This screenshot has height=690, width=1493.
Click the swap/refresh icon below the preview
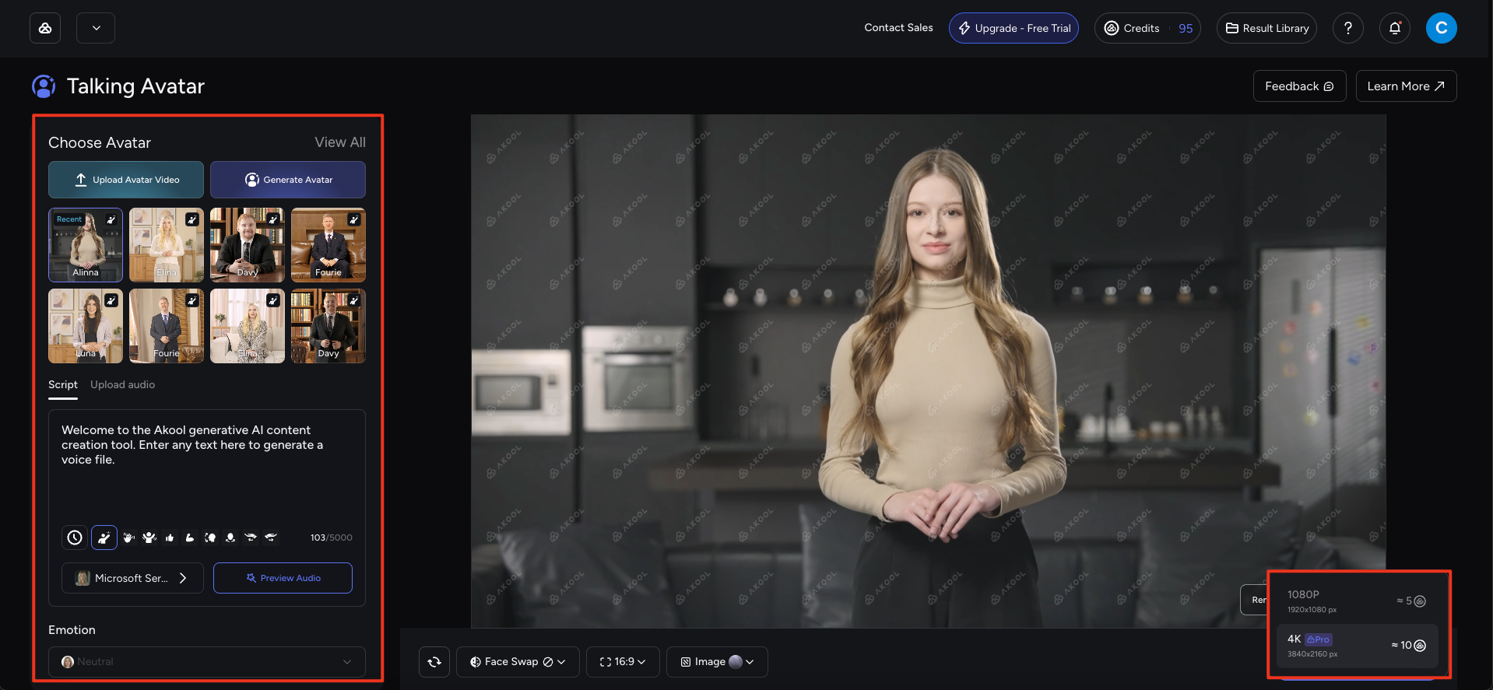coord(434,662)
